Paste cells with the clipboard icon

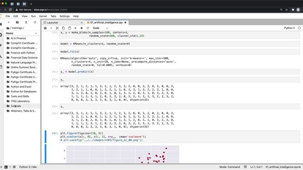[70, 28]
